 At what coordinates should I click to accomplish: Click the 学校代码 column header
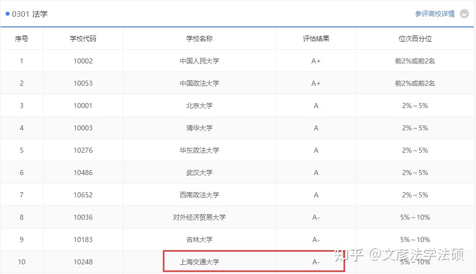83,39
